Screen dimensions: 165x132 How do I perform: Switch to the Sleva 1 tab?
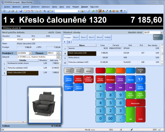click(x=76, y=37)
